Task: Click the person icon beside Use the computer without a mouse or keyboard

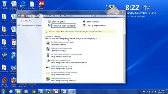Action: pos(48,55)
